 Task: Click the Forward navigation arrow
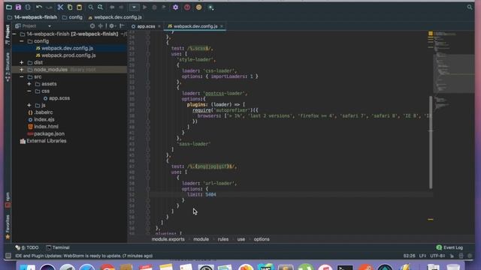point(122,7)
